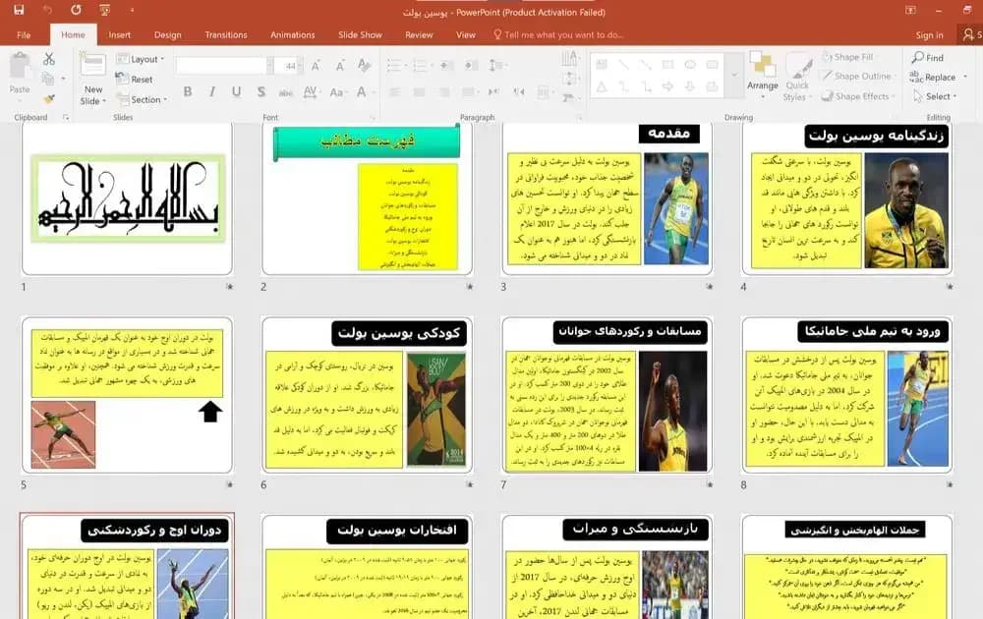Open the File tab
983x619 pixels.
click(x=24, y=35)
